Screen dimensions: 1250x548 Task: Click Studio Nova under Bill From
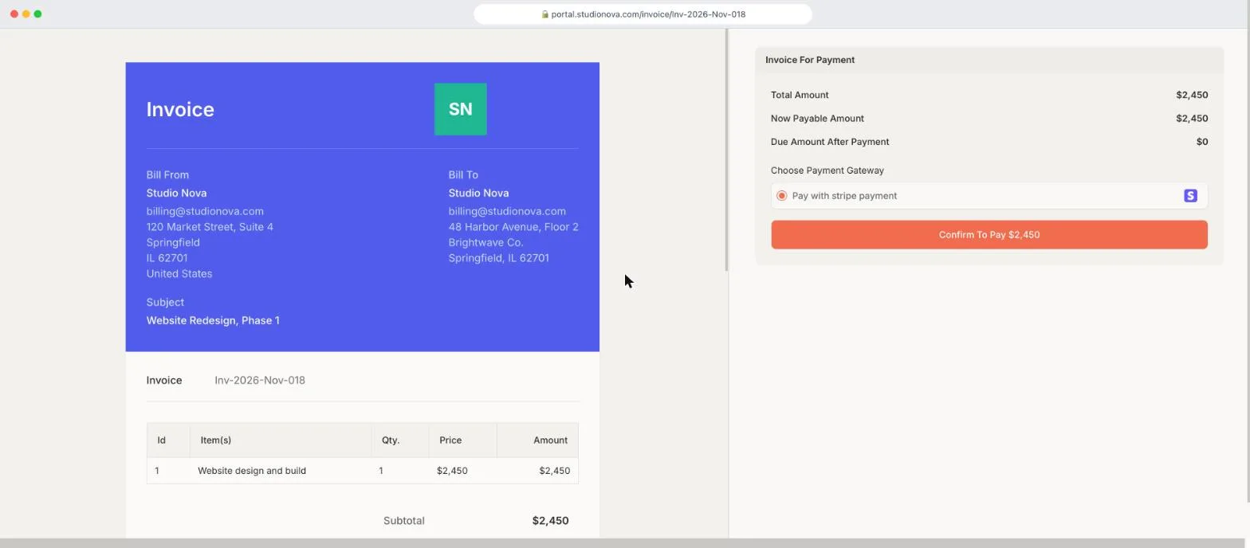(176, 194)
